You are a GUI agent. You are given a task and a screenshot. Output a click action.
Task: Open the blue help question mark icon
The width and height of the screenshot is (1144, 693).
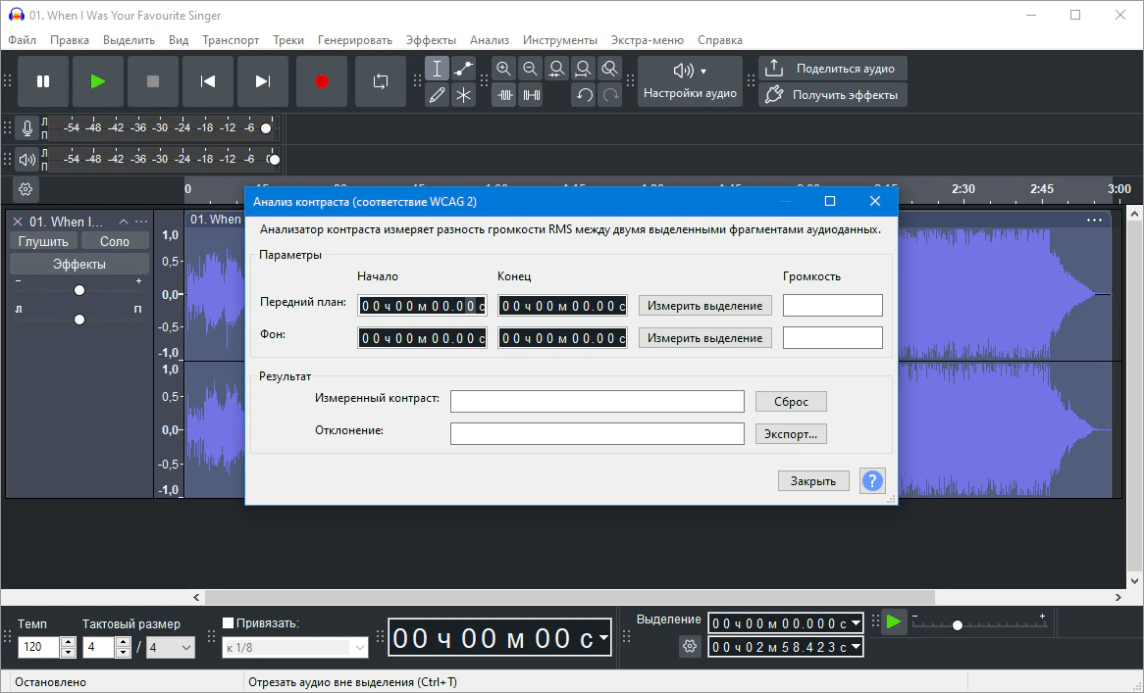(871, 480)
